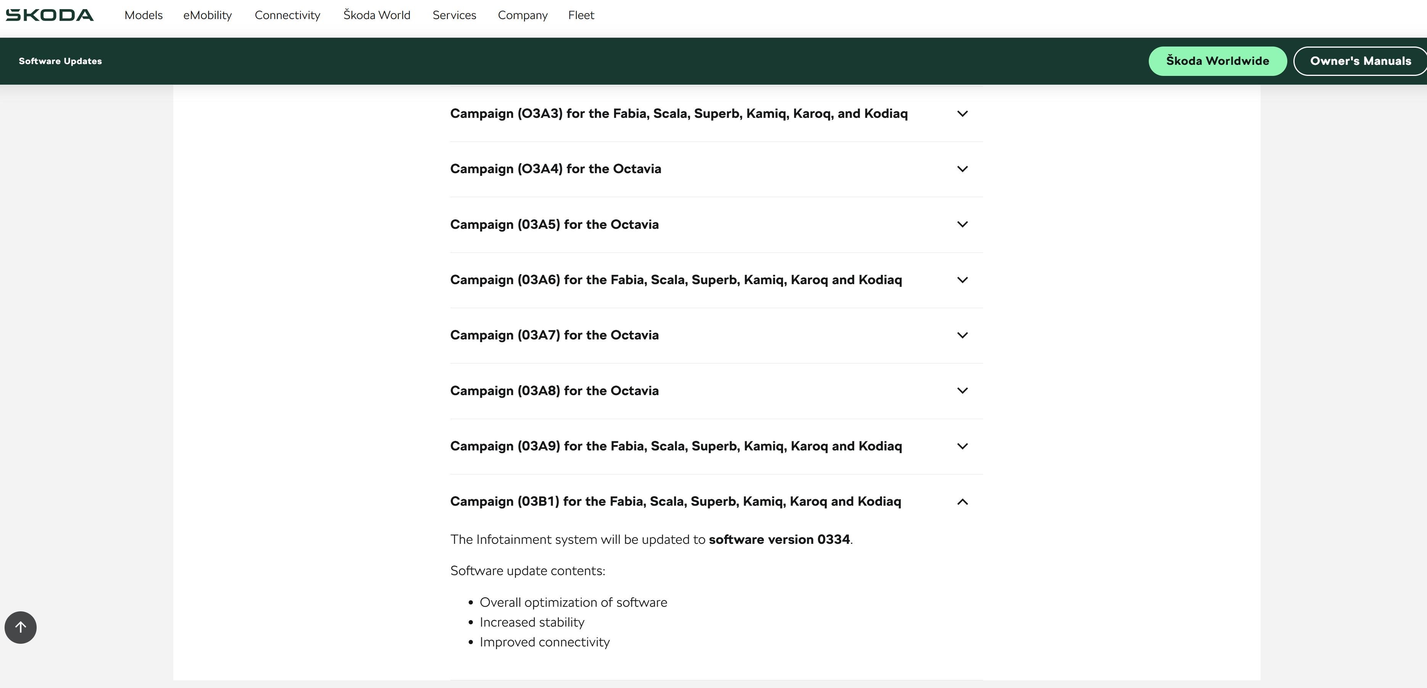1427x688 pixels.
Task: Click the Campaign (03B1) title text
Action: [675, 502]
